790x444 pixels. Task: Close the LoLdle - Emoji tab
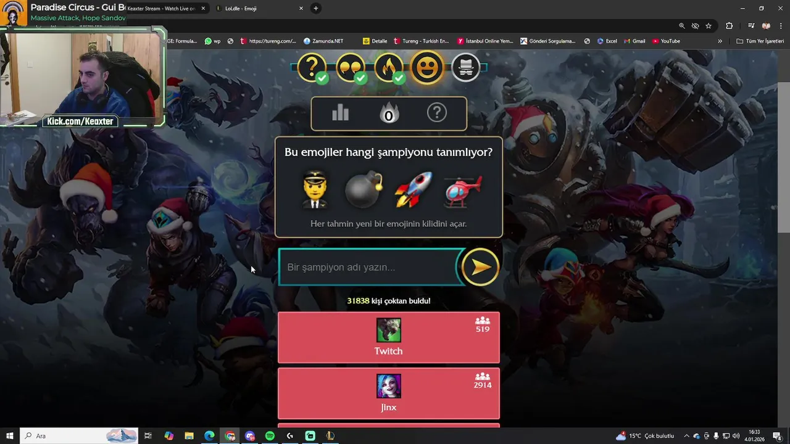[301, 9]
